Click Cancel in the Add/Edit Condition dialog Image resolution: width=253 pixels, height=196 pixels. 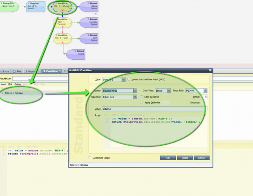pos(202,158)
